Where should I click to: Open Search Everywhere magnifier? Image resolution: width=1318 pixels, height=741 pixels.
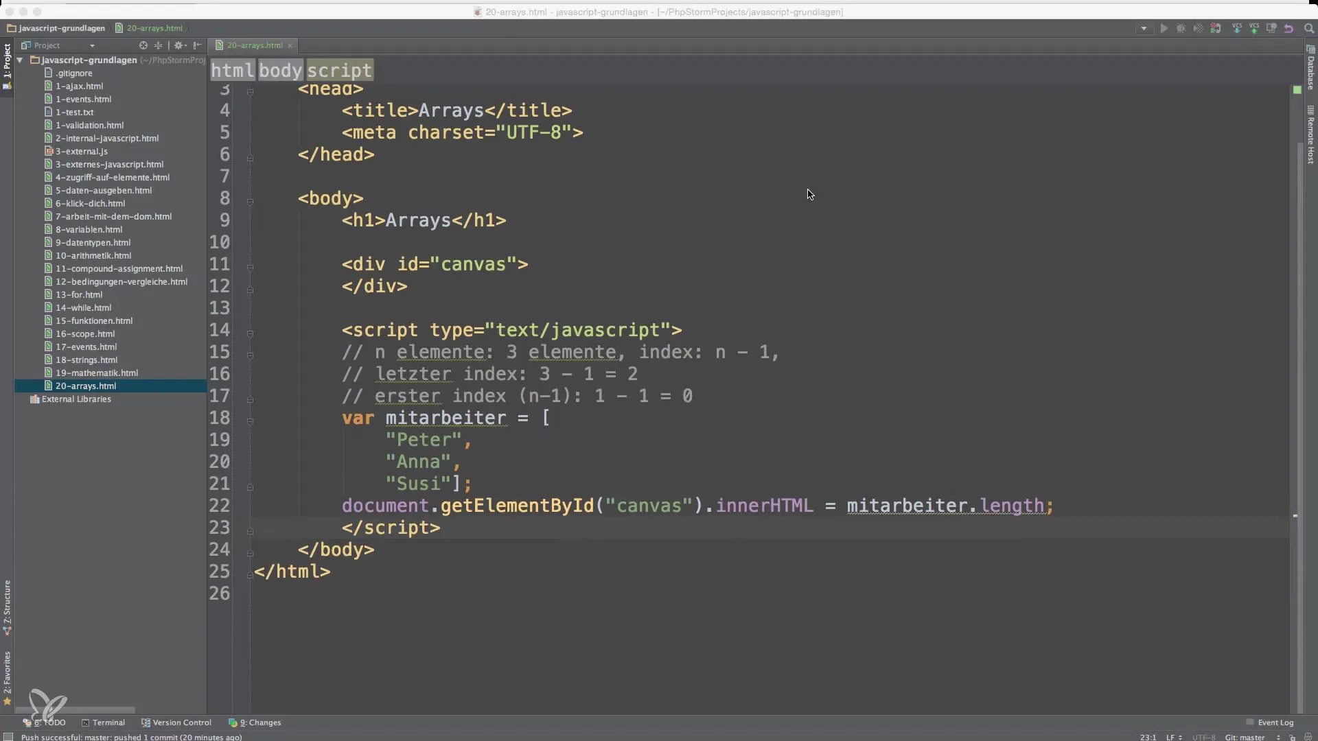pos(1308,28)
